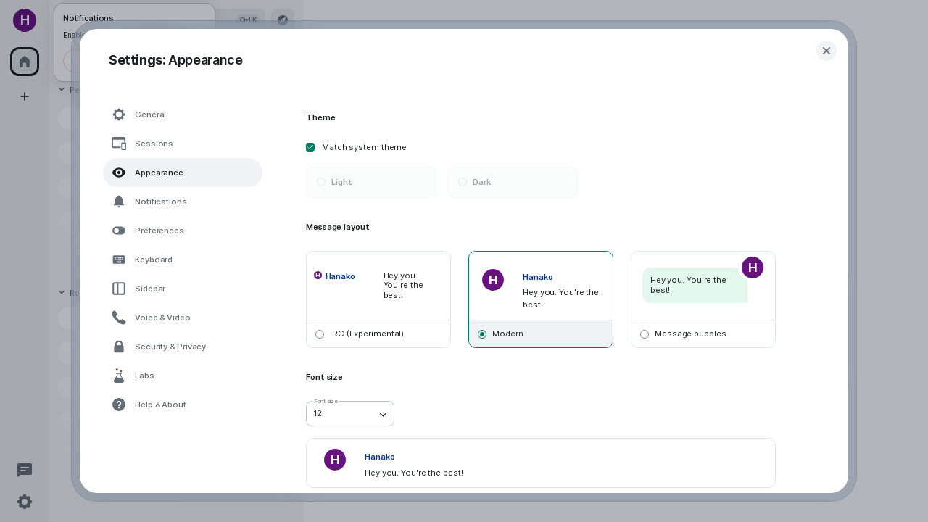Click the General gear icon
The image size is (928, 522).
[119, 115]
